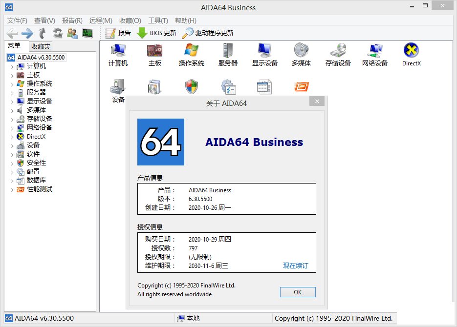Open the 服务器 server icon in main pane

click(228, 55)
